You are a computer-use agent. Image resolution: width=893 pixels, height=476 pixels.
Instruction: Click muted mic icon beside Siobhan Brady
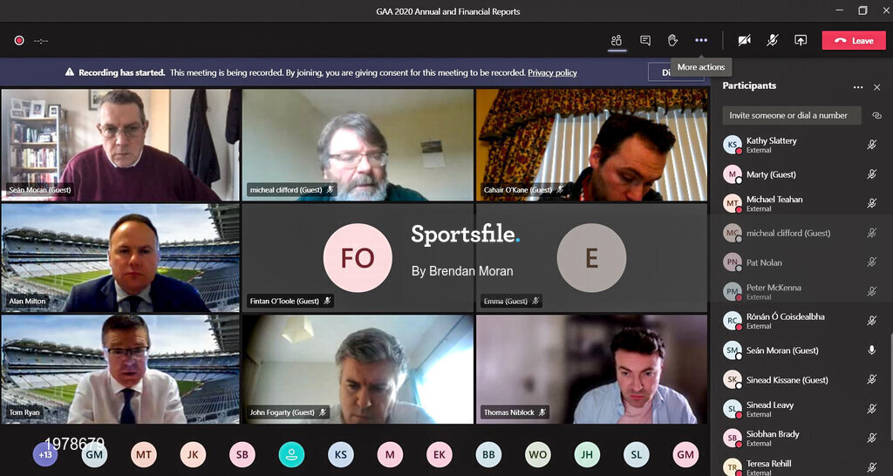871,438
